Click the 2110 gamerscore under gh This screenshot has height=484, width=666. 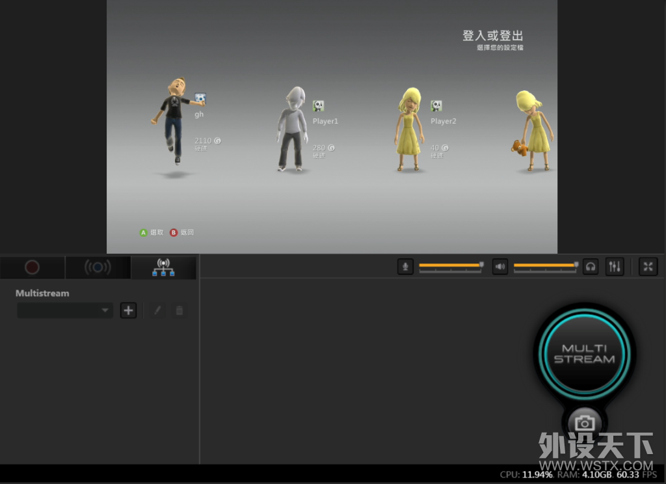pyautogui.click(x=207, y=141)
